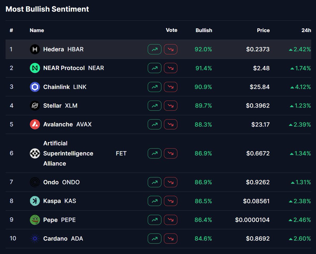Open the Cardano coin logo
This screenshot has width=316, height=254.
click(35, 239)
